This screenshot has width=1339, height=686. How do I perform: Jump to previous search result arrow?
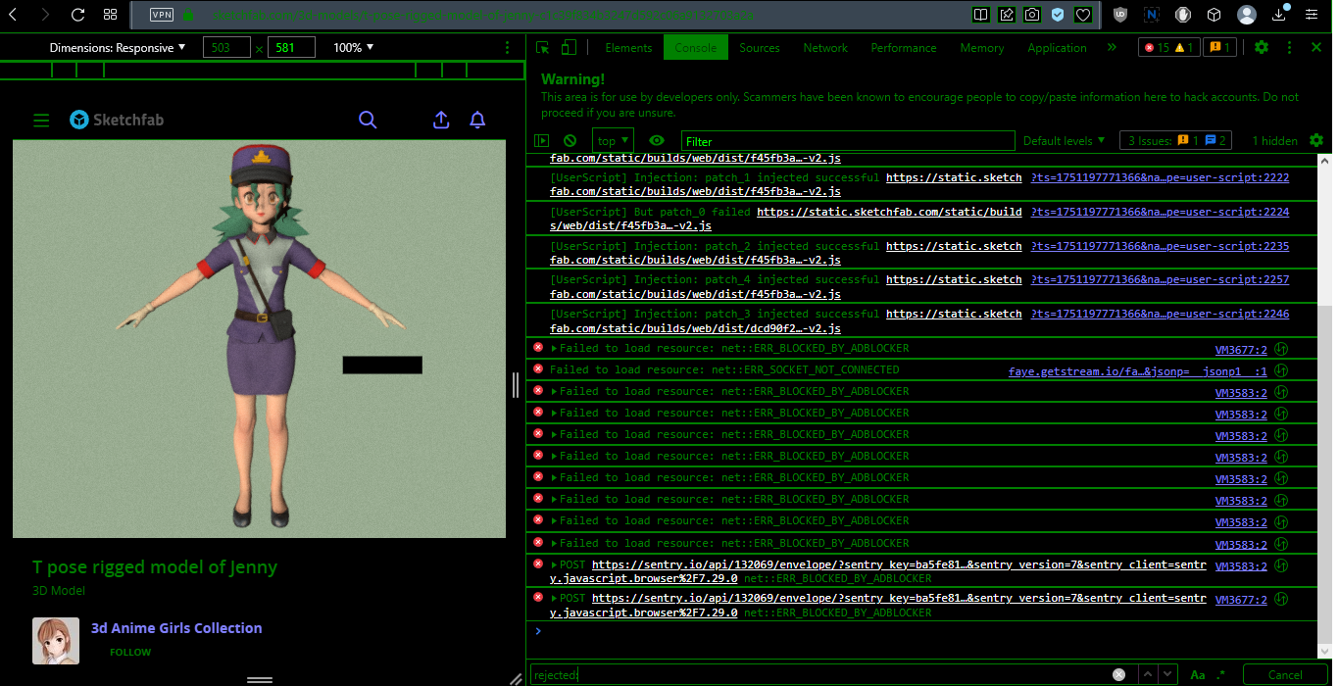1147,674
